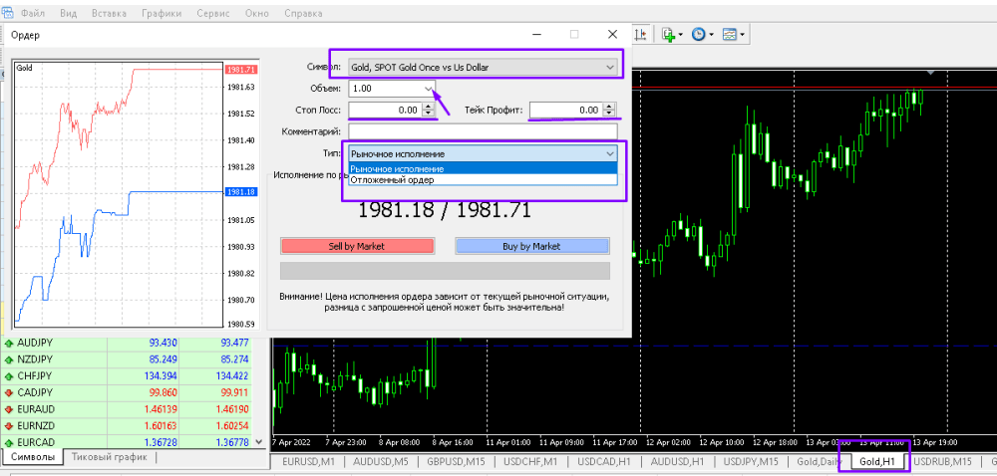997x476 pixels.
Task: Open the EURUSD,M1 chart tab
Action: (308, 461)
